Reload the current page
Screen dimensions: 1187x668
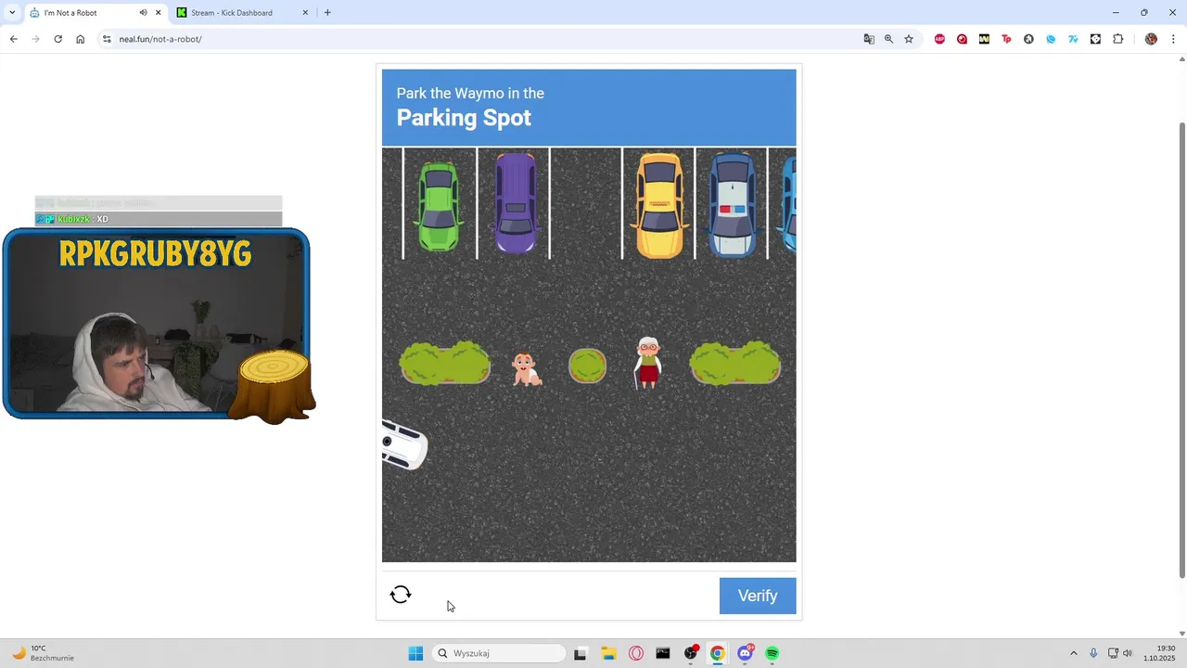tap(57, 39)
